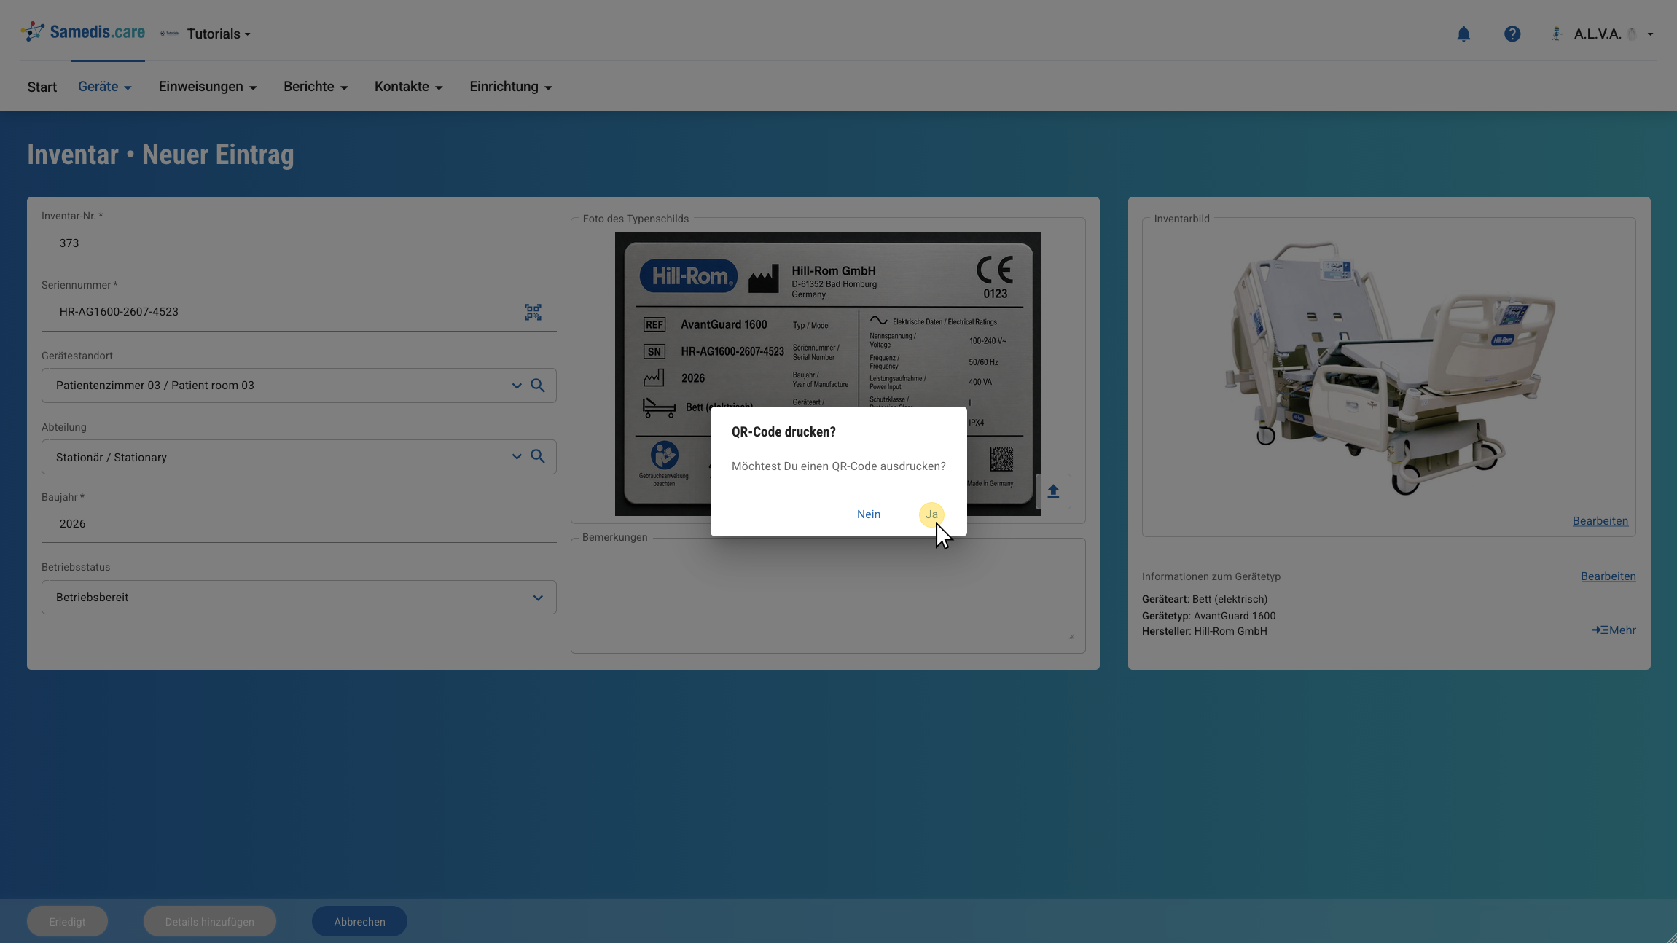The image size is (1677, 943).
Task: Open the help question mark icon
Action: coord(1512,34)
